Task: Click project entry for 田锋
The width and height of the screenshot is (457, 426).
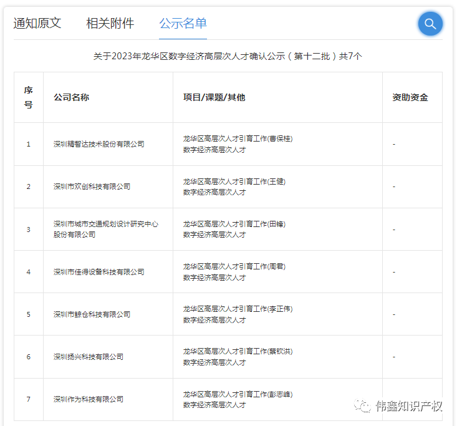Action: (234, 229)
